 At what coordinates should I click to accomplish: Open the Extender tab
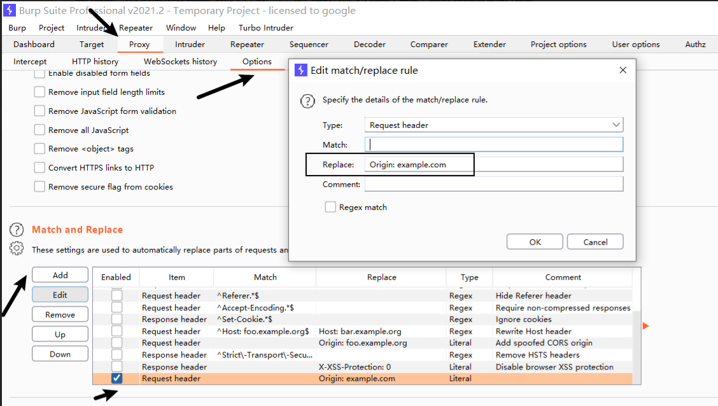(489, 45)
